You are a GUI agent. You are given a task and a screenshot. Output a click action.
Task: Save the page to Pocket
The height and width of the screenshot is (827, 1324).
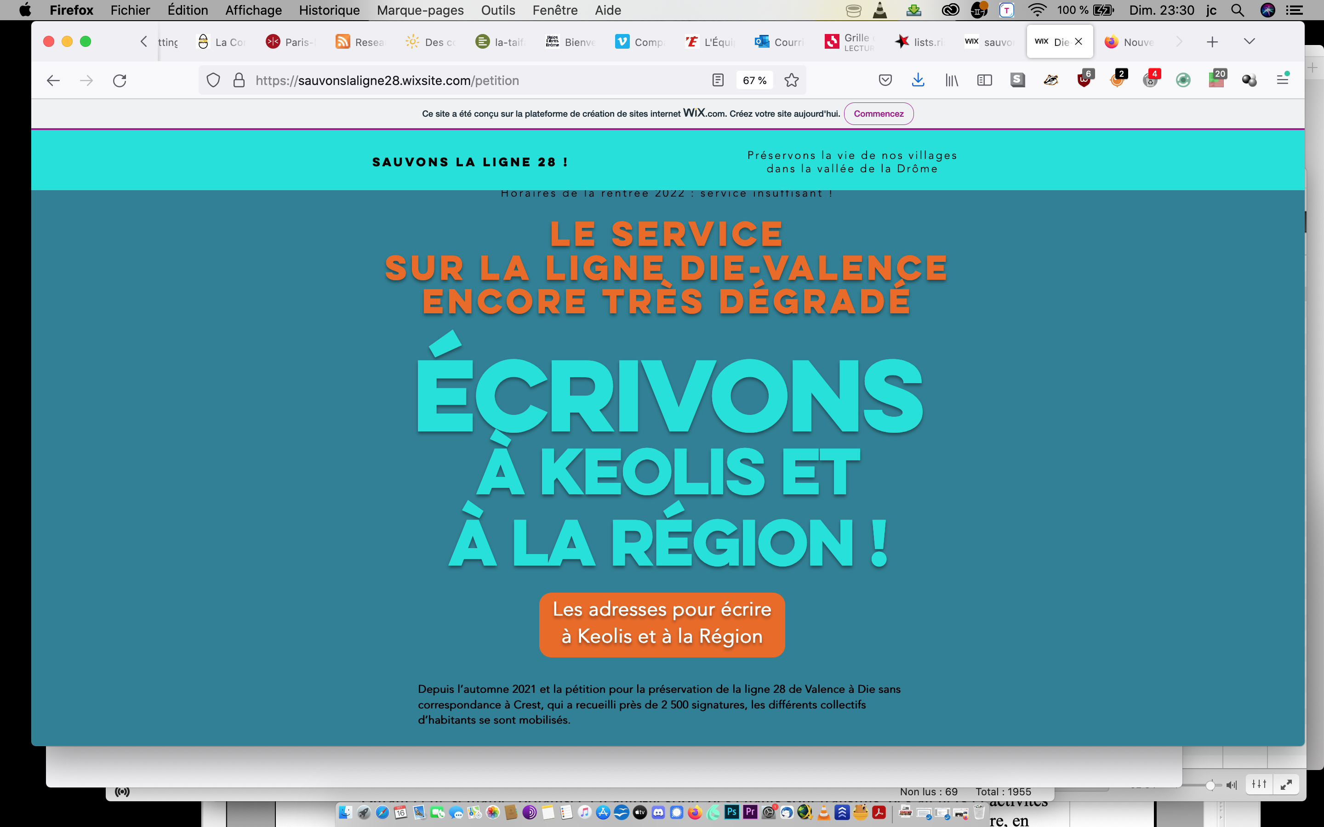(885, 80)
